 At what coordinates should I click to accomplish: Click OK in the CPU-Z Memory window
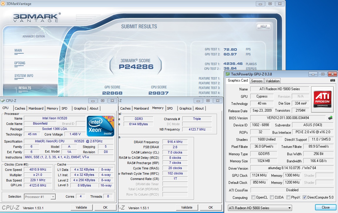click(x=211, y=207)
